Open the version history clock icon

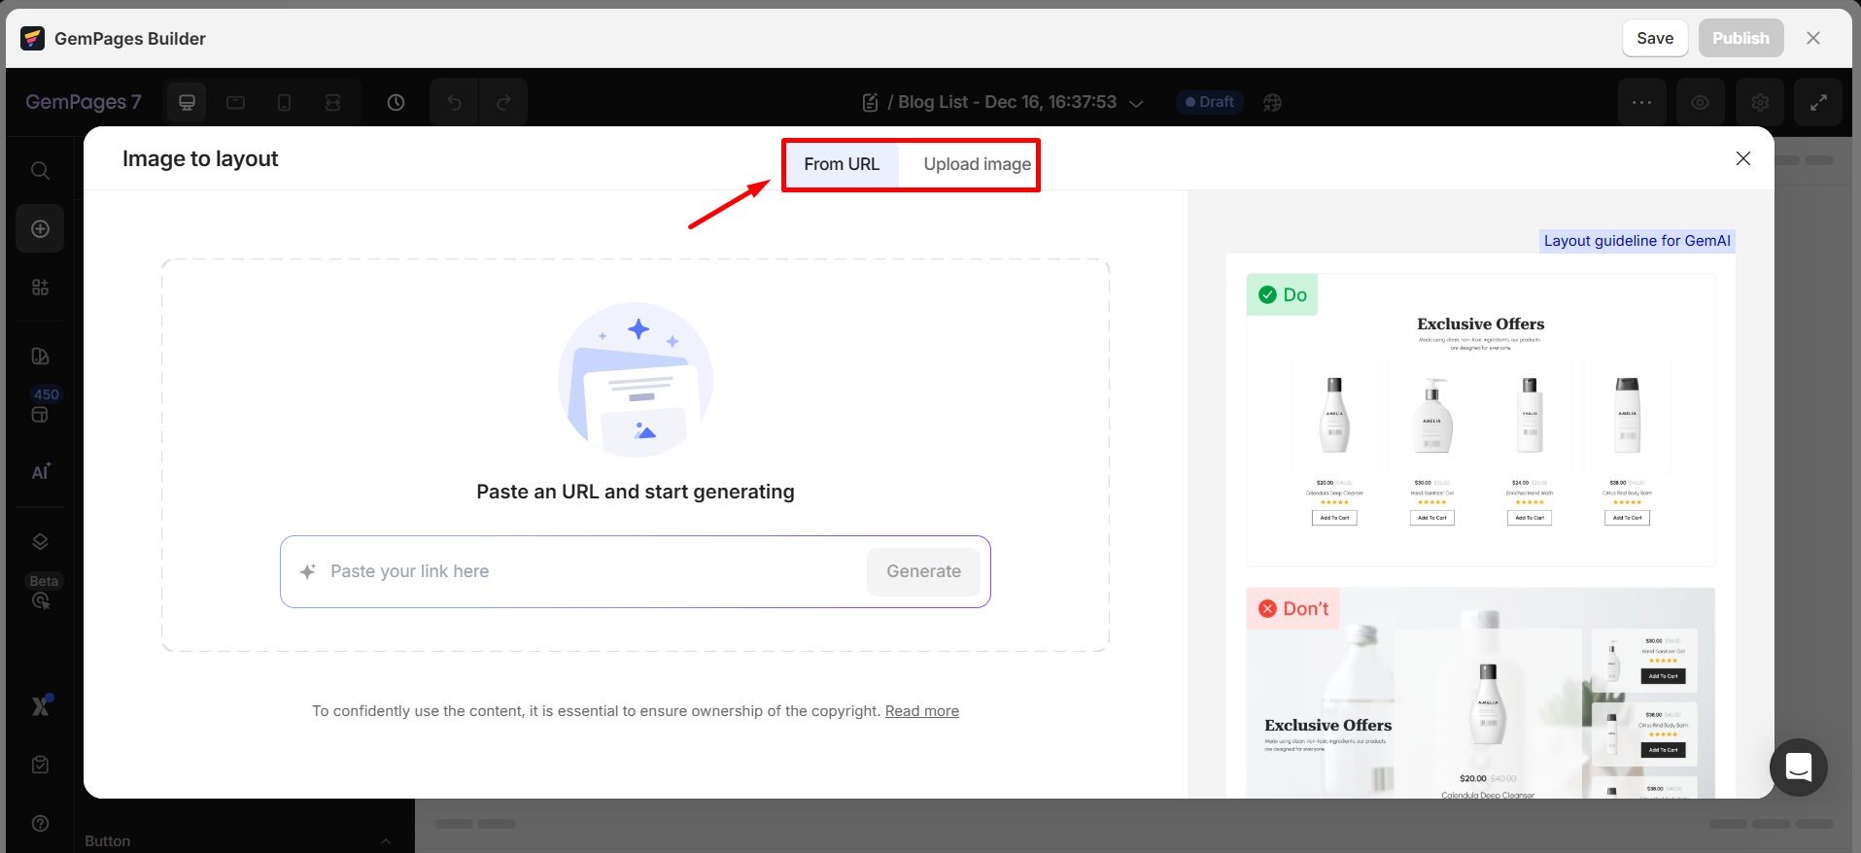[396, 102]
